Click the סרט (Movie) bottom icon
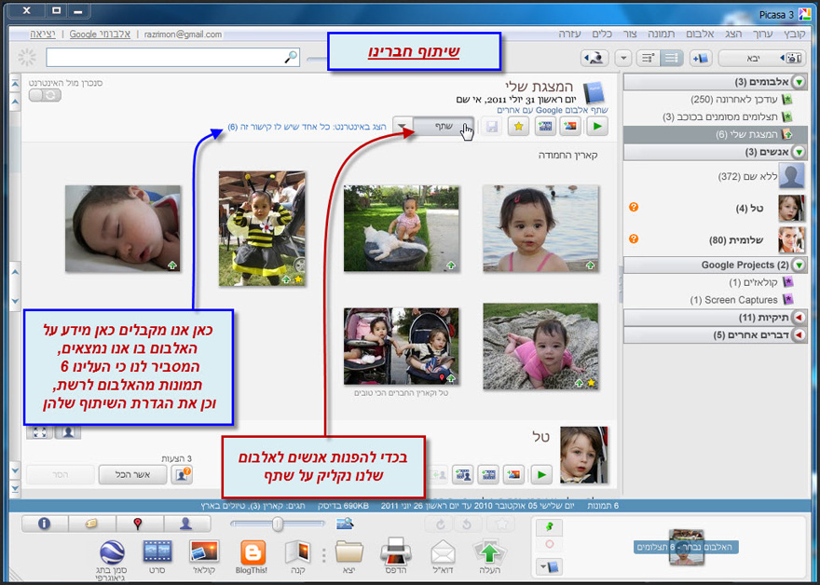This screenshot has height=585, width=820. pos(157,557)
